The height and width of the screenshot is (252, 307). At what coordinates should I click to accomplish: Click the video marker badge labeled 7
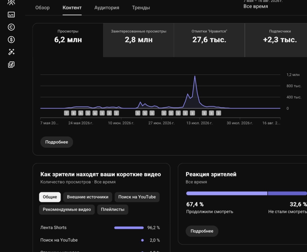click(67, 113)
